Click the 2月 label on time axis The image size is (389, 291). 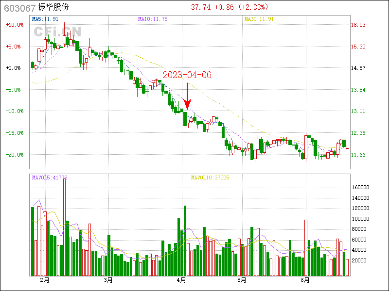click(x=45, y=280)
